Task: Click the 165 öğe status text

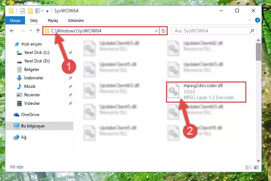Action: 17,167
